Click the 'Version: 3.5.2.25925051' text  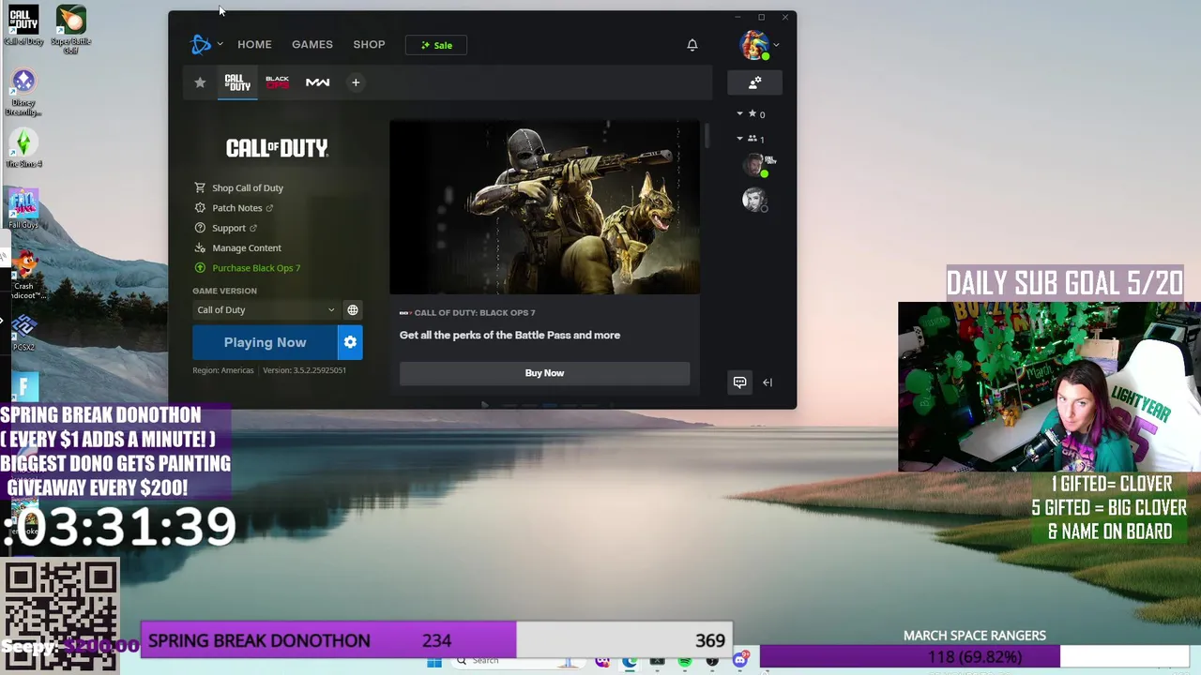pos(304,370)
